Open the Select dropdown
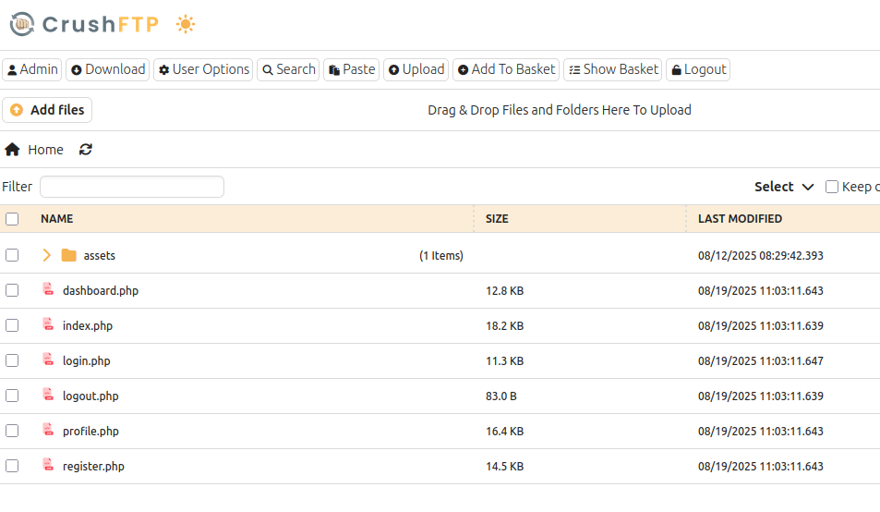Screen dimensions: 880x512 click(784, 187)
